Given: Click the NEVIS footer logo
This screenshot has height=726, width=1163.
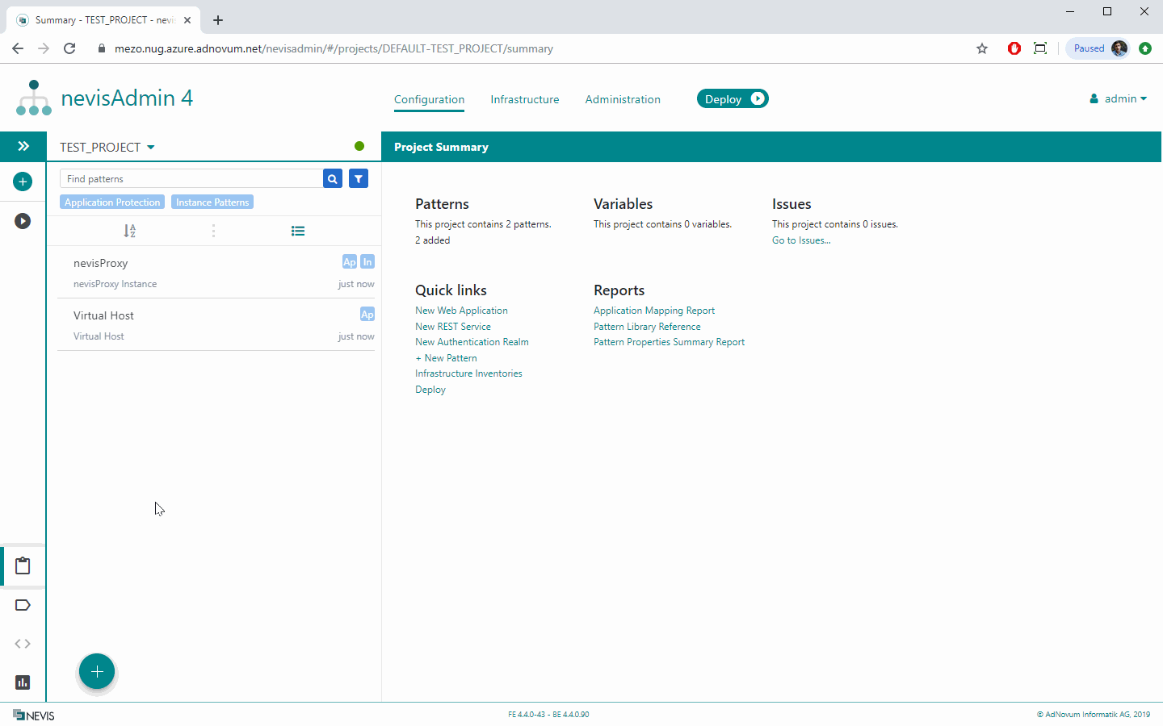Looking at the screenshot, I should pos(34,716).
